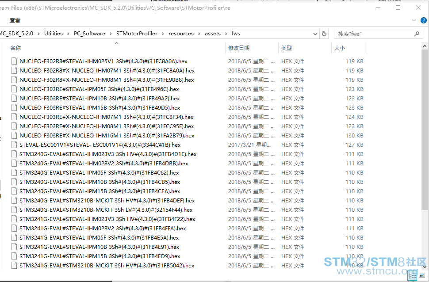Select file icon of STM3240G-EVAL#STEVAL-IHM028V2 hex

coord(14,163)
